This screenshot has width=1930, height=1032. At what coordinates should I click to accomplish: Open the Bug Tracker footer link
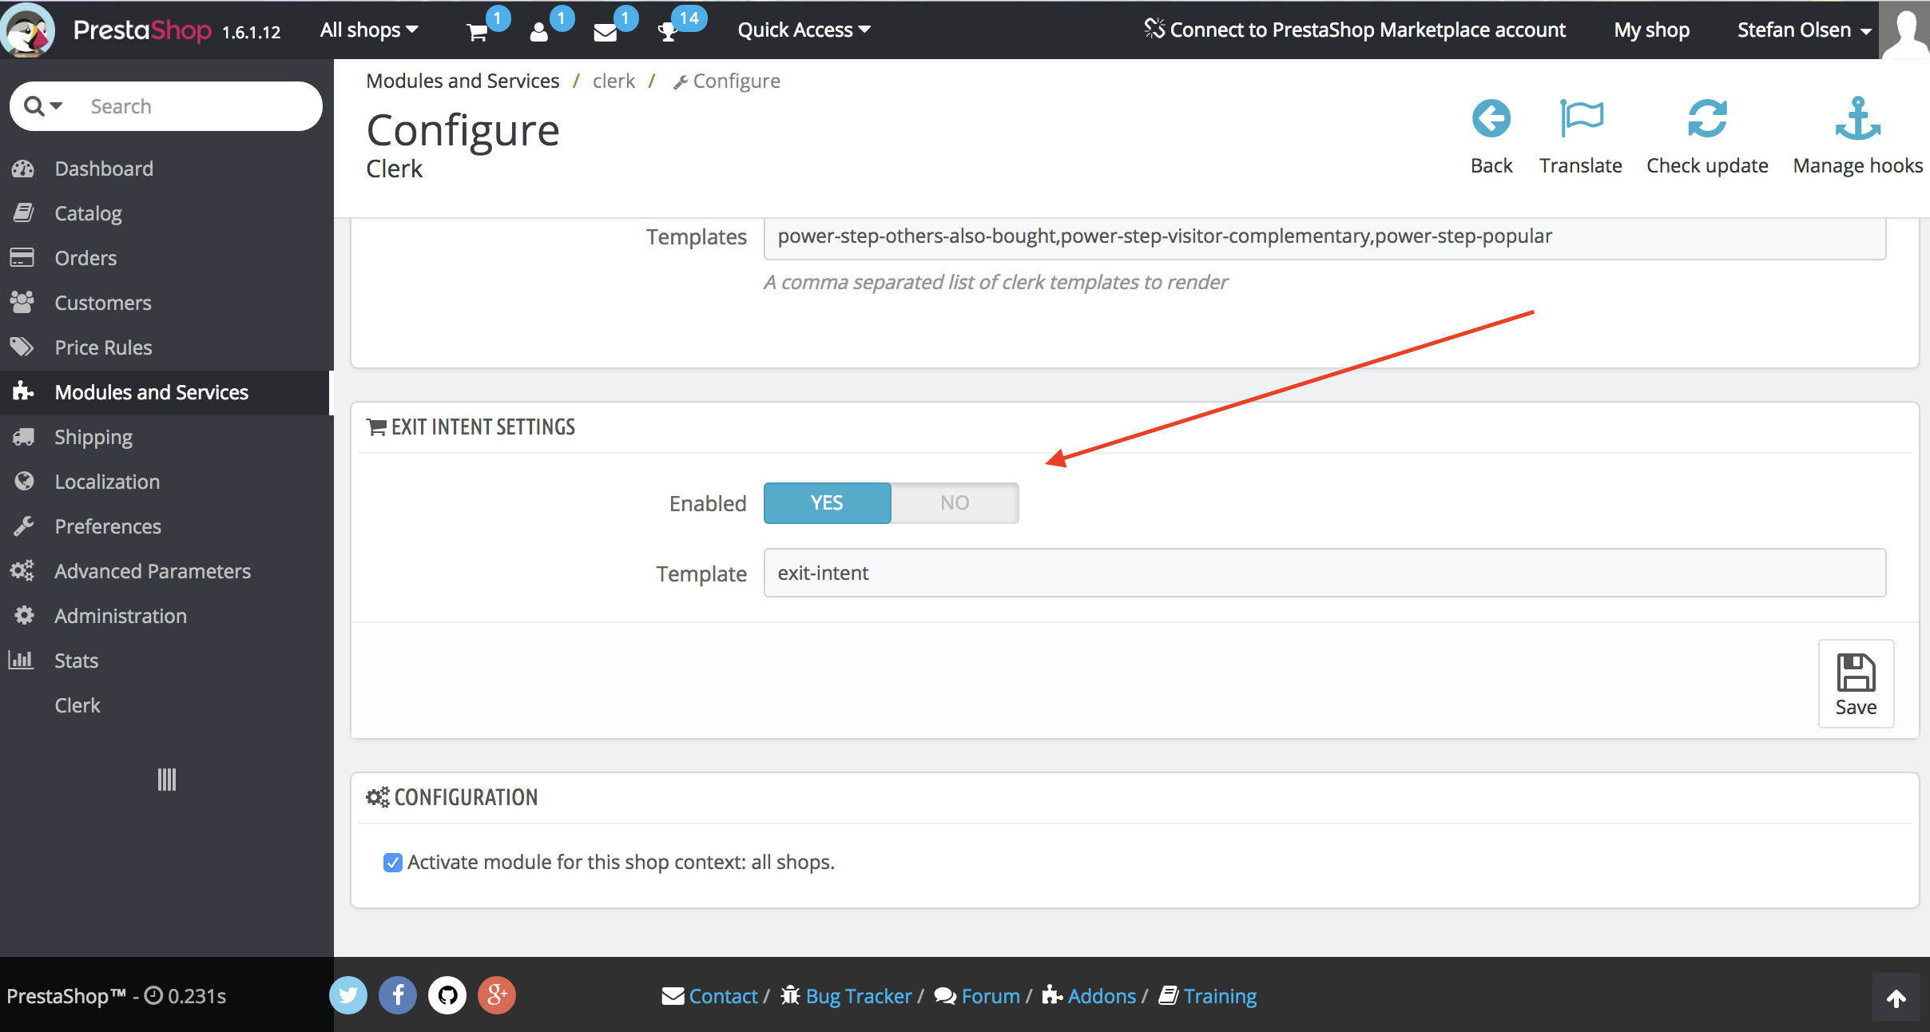tap(858, 996)
